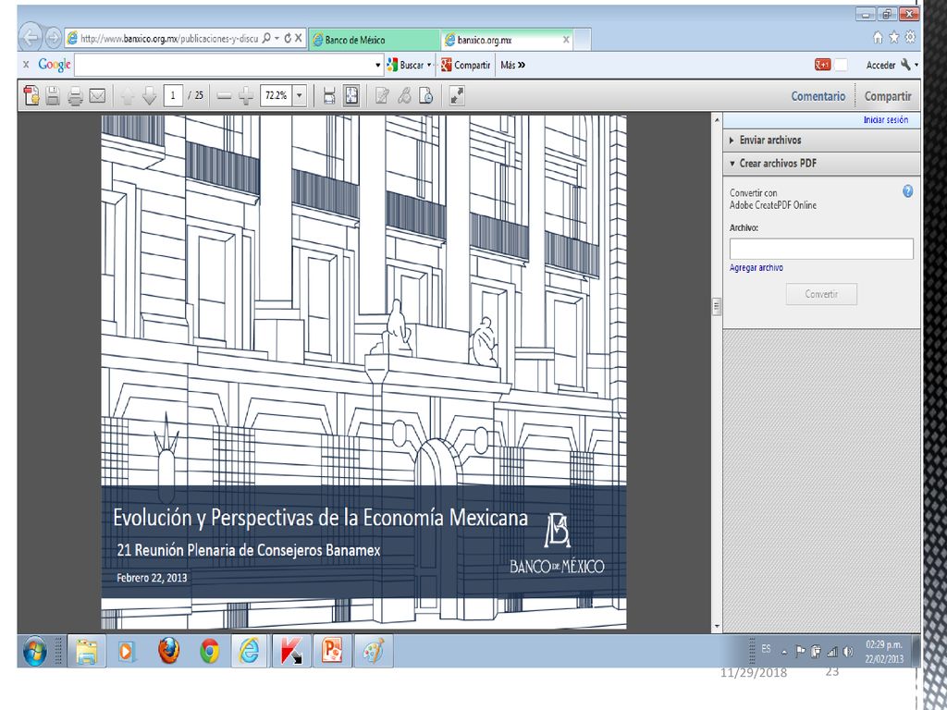This screenshot has height=710, width=947.
Task: Click the Archivo input field
Action: (821, 249)
